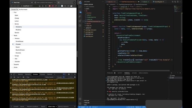The height and width of the screenshot is (108, 192).
Task: Open the Extensions view in activity bar
Action: pos(80,21)
